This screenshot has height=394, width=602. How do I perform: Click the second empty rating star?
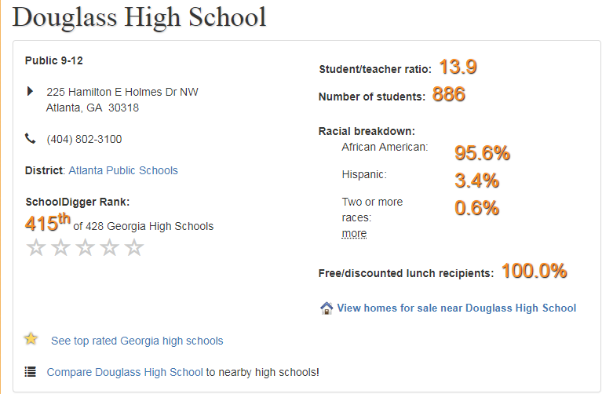coord(60,248)
